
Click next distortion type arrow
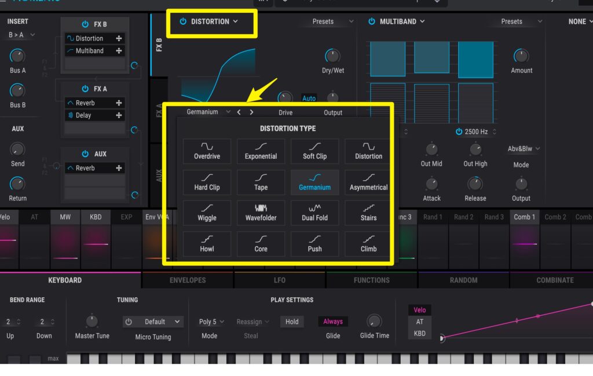(x=251, y=112)
